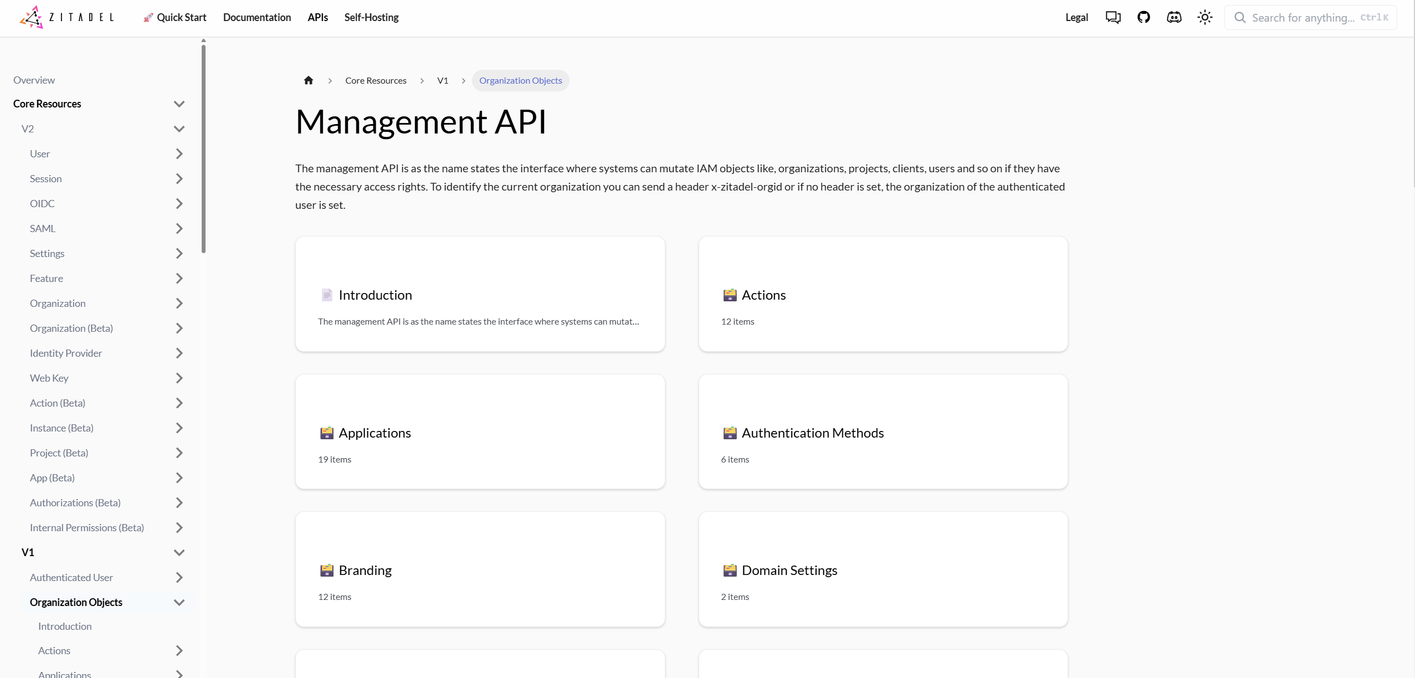Click the Applications card folder icon
Image resolution: width=1415 pixels, height=678 pixels.
tap(327, 433)
